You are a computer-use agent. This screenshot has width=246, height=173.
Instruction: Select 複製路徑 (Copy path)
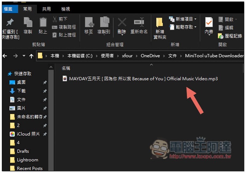click(64, 27)
